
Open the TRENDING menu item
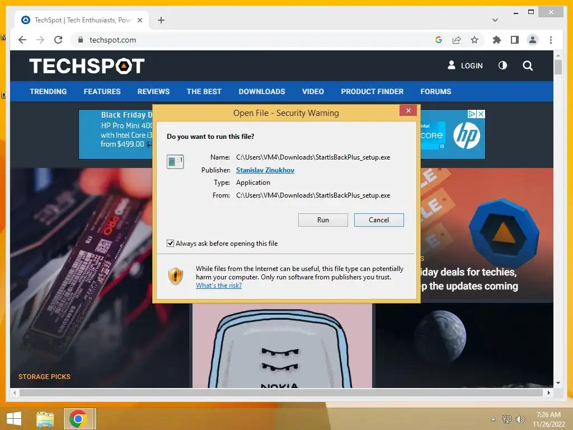click(48, 91)
